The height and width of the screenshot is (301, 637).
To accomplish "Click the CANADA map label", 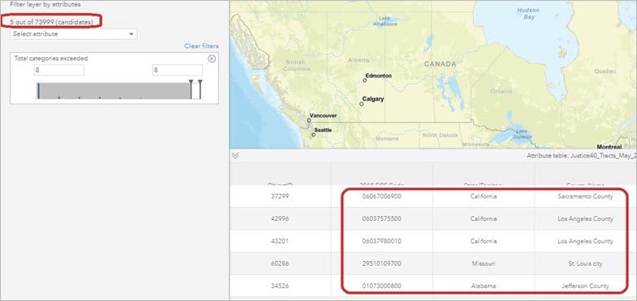I will point(441,64).
